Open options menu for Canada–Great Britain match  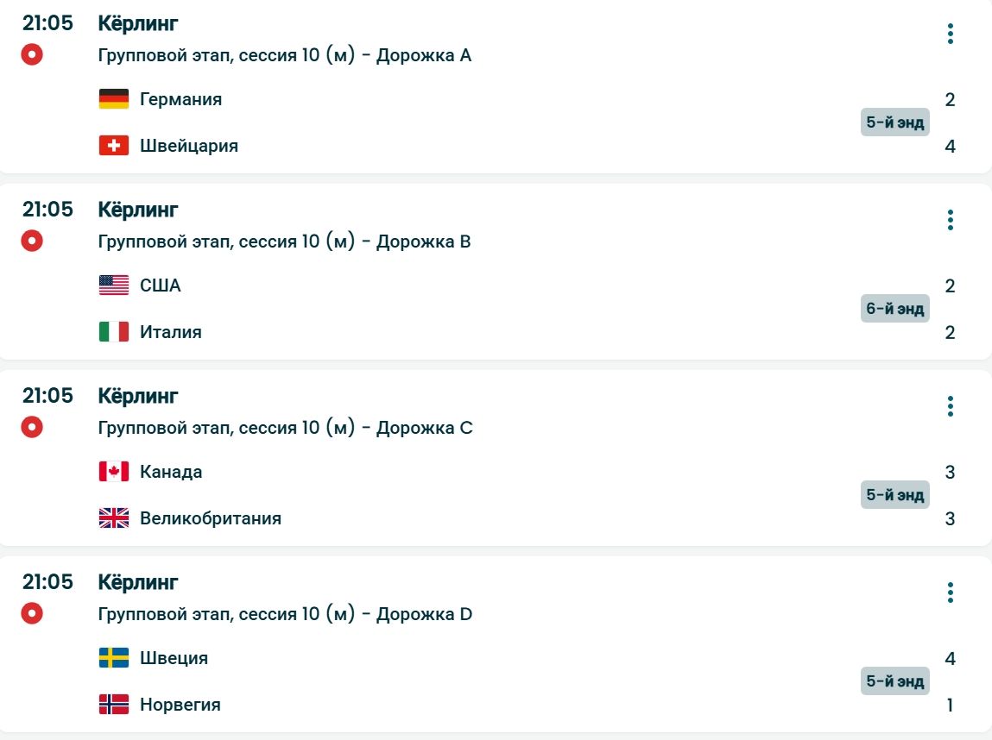pos(950,407)
